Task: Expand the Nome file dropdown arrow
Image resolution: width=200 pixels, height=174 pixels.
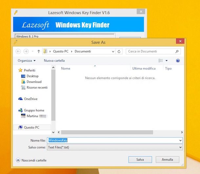Action: [x=180, y=140]
